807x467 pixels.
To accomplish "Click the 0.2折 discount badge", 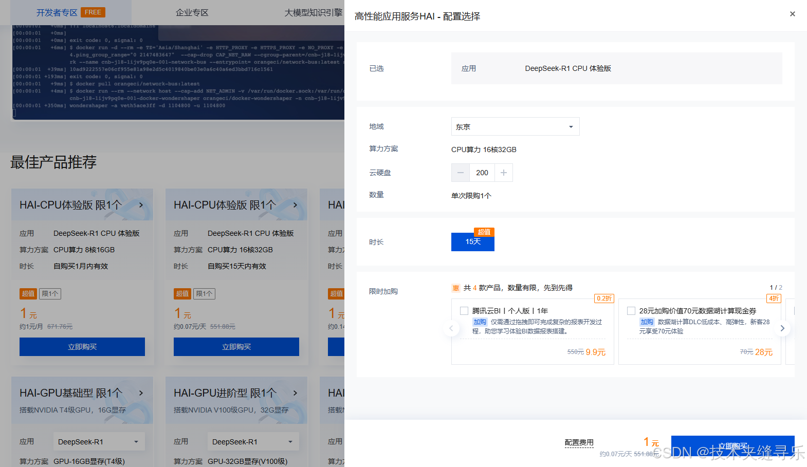I will pos(604,298).
